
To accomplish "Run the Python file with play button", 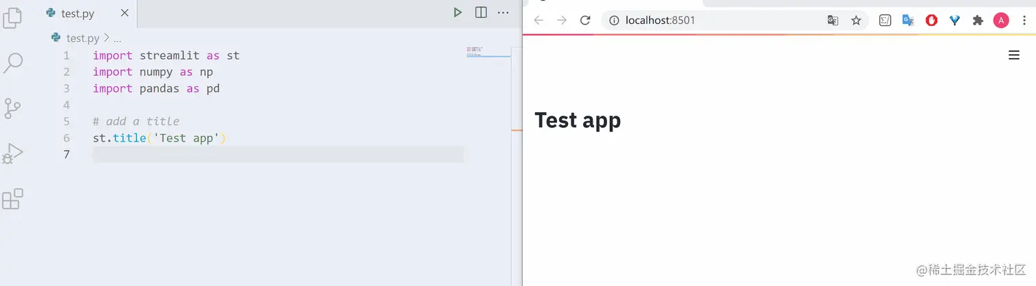I will (x=457, y=12).
